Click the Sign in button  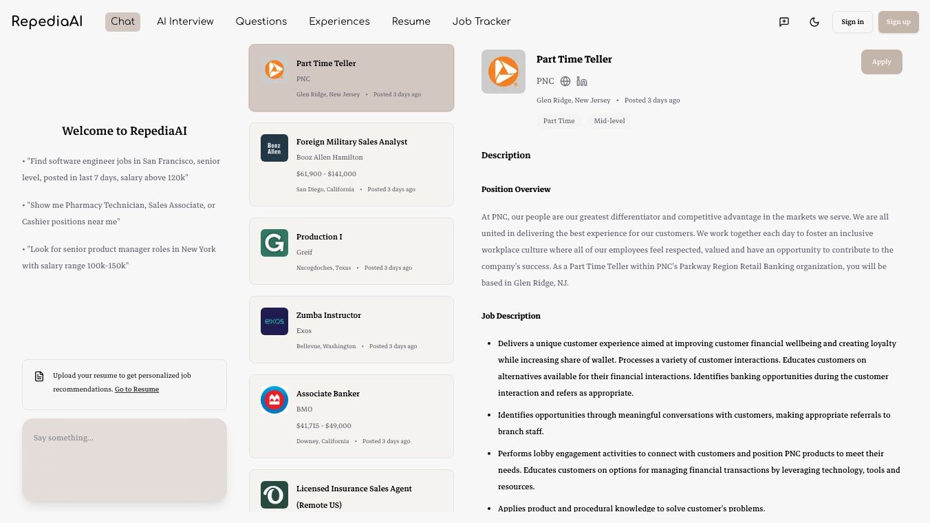point(852,22)
